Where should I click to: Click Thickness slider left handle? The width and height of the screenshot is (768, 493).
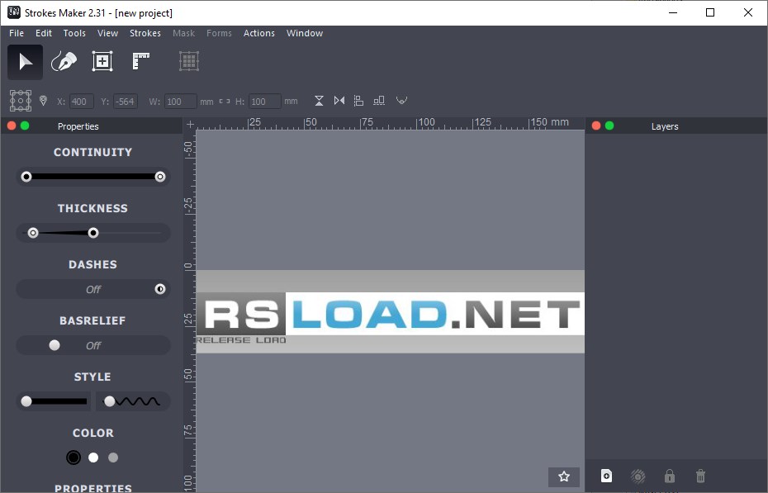(x=33, y=233)
